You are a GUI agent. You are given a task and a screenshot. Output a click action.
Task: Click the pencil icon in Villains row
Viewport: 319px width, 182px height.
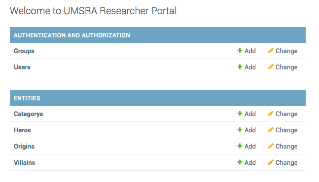271,162
